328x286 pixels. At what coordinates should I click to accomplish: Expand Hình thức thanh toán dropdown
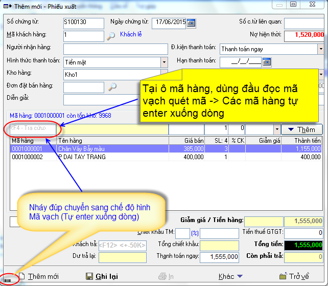[164, 62]
